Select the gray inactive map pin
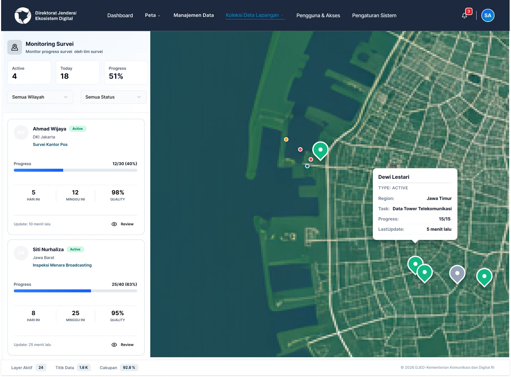Screen dimensions: 511x377 tap(457, 274)
